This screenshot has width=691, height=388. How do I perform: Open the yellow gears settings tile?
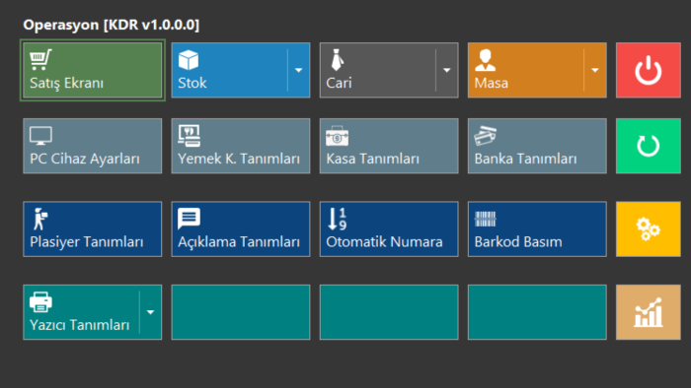click(649, 228)
